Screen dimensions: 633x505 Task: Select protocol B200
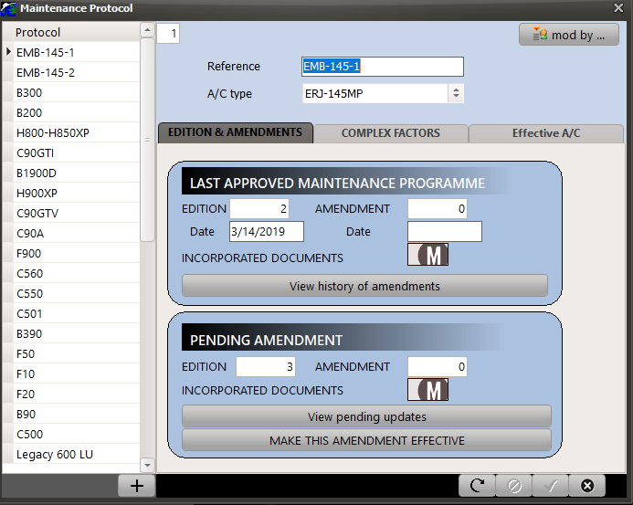point(77,112)
